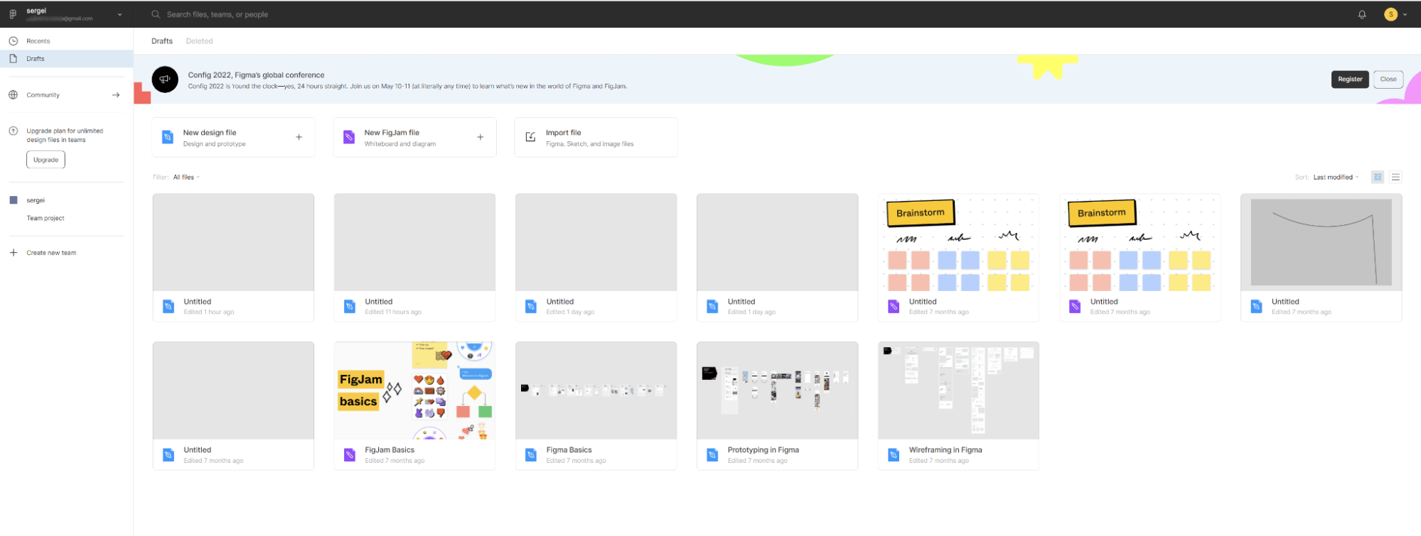Close the Config 2022 banner

click(x=1388, y=80)
